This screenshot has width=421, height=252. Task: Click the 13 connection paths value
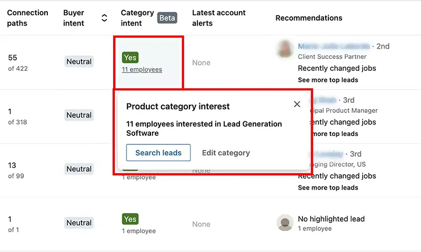point(12,165)
